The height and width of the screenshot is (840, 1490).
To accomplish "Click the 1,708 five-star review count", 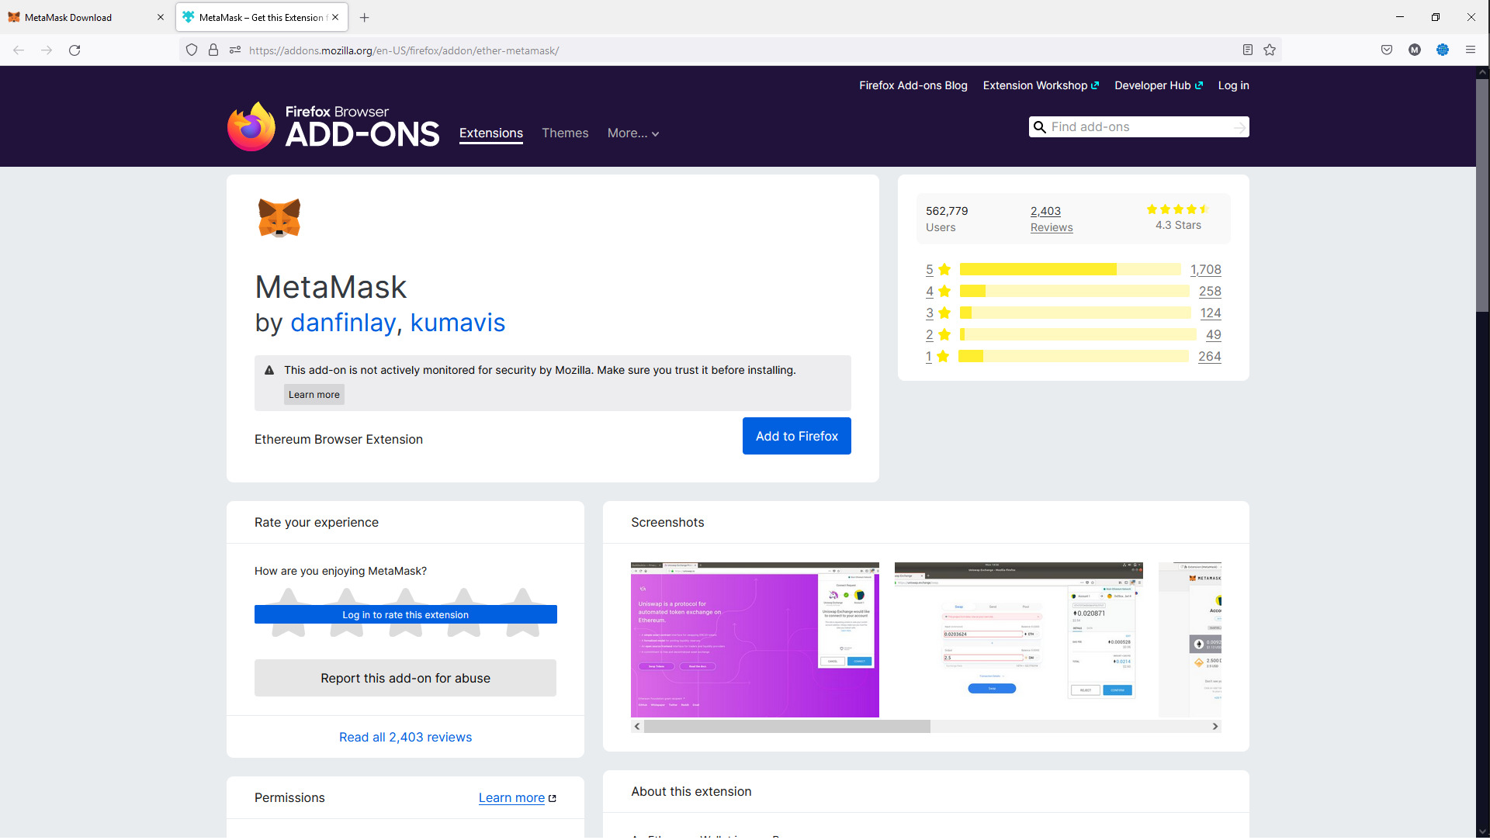I will (x=1206, y=270).
